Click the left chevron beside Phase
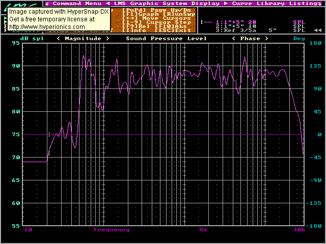This screenshot has height=244, width=326. point(234,39)
